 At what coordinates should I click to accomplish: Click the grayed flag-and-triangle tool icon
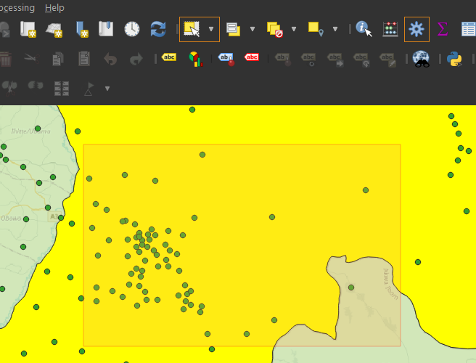pyautogui.click(x=89, y=89)
